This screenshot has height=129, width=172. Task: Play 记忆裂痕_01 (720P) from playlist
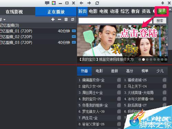pyautogui.click(x=38, y=31)
